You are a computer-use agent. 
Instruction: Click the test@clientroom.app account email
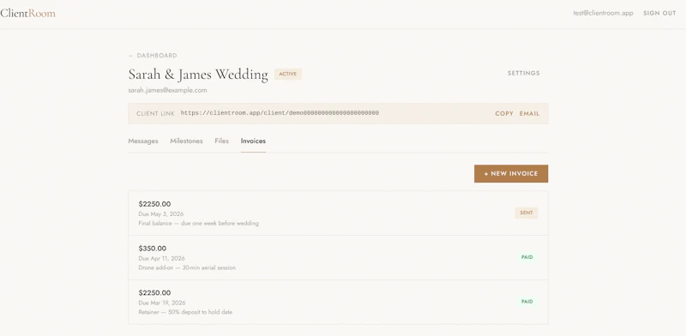pyautogui.click(x=603, y=13)
